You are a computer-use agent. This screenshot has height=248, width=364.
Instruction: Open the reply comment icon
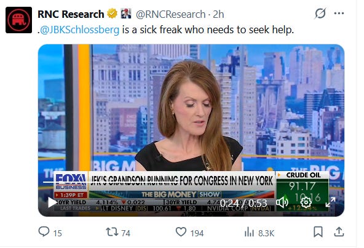[x=44, y=232]
